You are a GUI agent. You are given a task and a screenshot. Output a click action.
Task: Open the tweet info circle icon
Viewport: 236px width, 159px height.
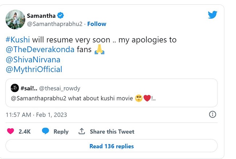click(x=213, y=114)
